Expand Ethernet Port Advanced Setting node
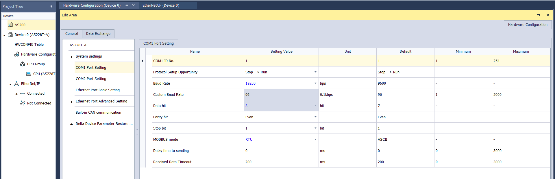The image size is (555, 179). tap(71, 102)
